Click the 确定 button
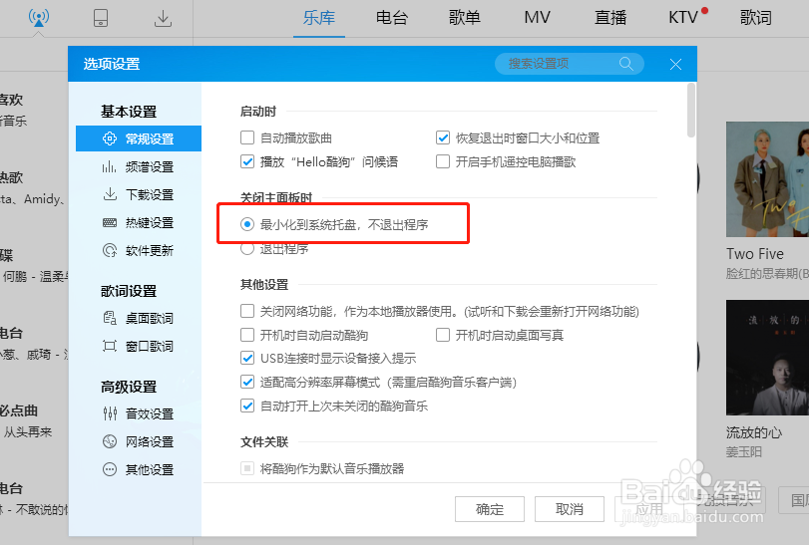Image resolution: width=809 pixels, height=545 pixels. click(x=490, y=509)
